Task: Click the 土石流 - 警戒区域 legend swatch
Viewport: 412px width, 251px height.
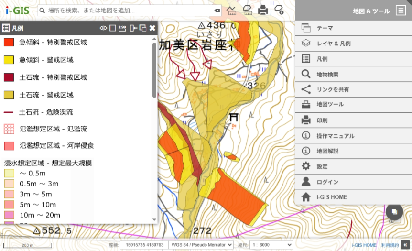Action: [x=9, y=95]
